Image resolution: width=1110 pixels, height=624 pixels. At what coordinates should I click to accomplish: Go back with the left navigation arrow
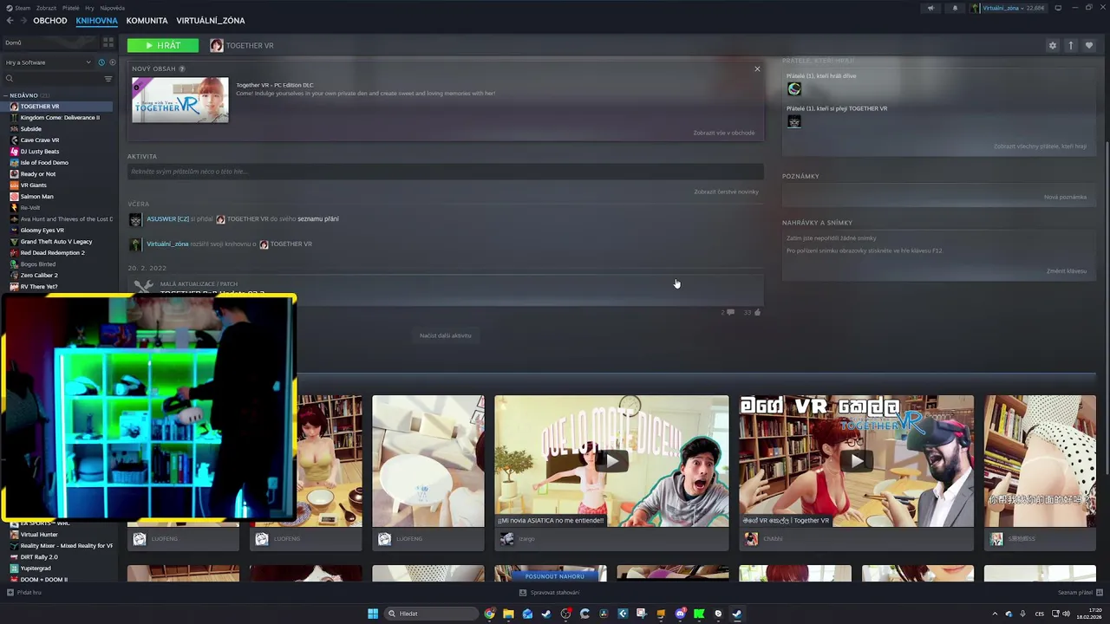[x=10, y=20]
